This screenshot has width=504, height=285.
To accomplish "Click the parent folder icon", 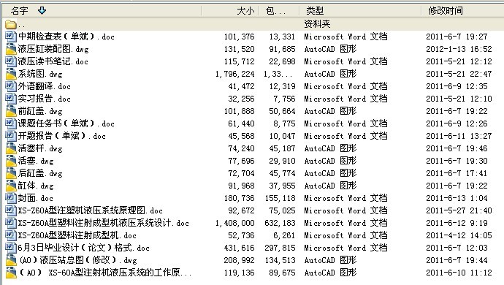I will pos(11,24).
